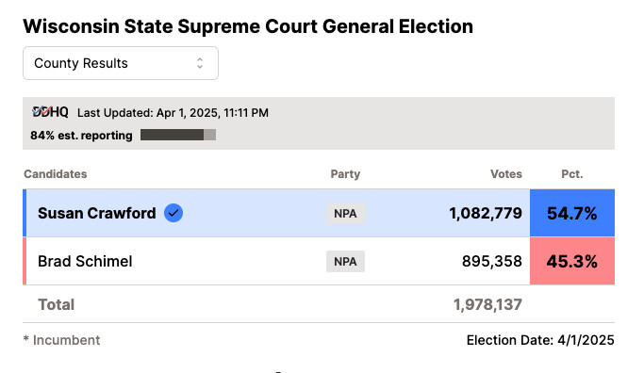Open the County Results dropdown

pos(121,63)
